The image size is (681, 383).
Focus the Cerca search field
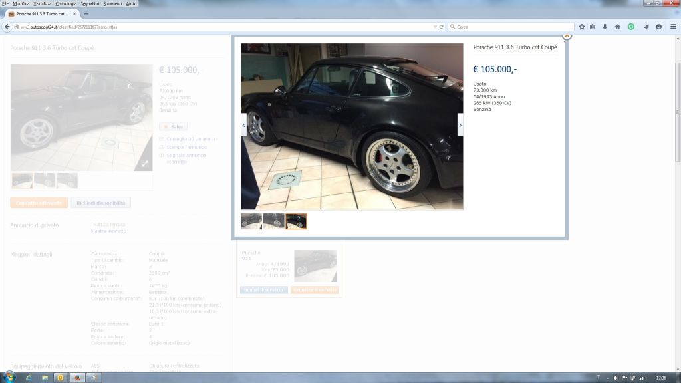tap(511, 27)
